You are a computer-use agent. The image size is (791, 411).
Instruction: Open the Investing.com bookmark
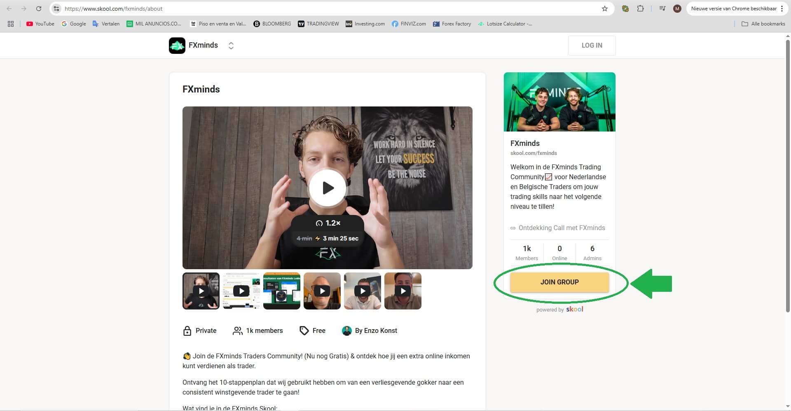point(365,24)
